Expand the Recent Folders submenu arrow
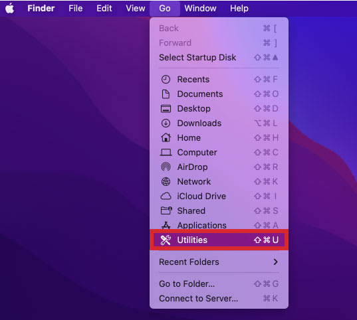357x320 pixels. 275,262
